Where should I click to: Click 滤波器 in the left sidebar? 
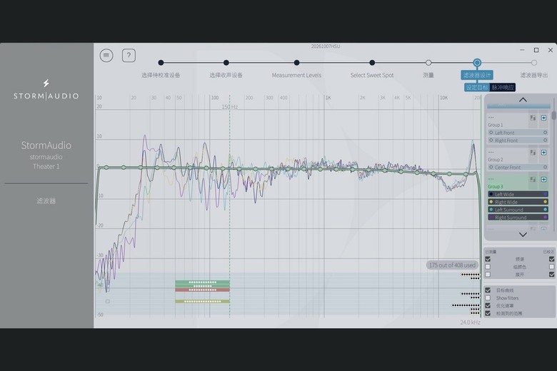pos(46,201)
